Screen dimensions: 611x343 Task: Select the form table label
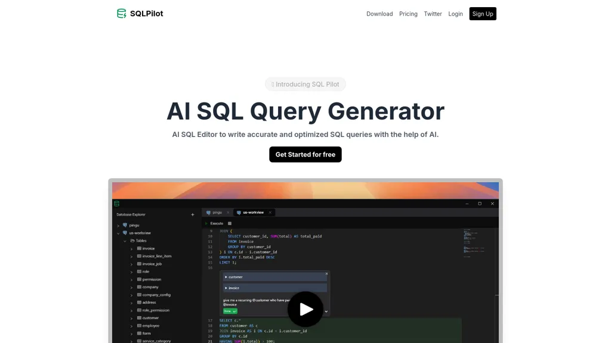point(147,333)
